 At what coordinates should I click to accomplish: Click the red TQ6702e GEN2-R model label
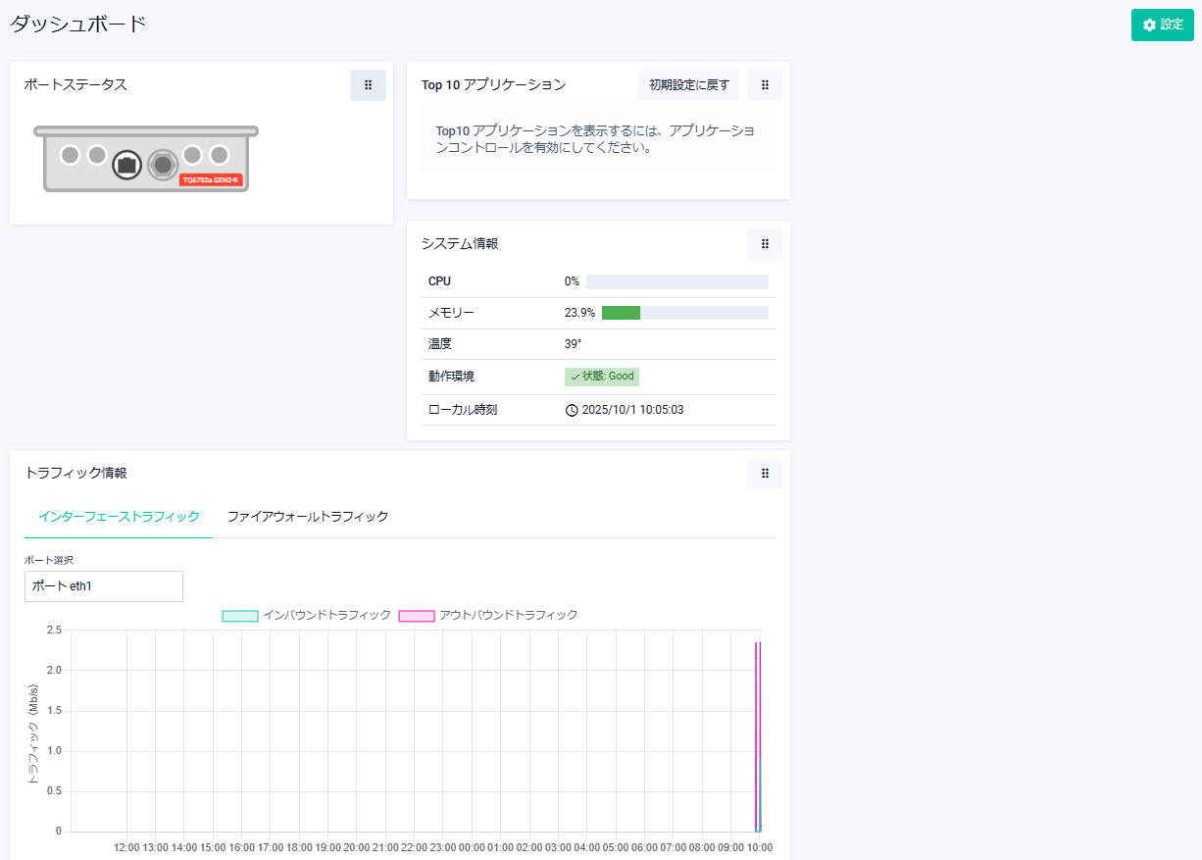point(211,180)
